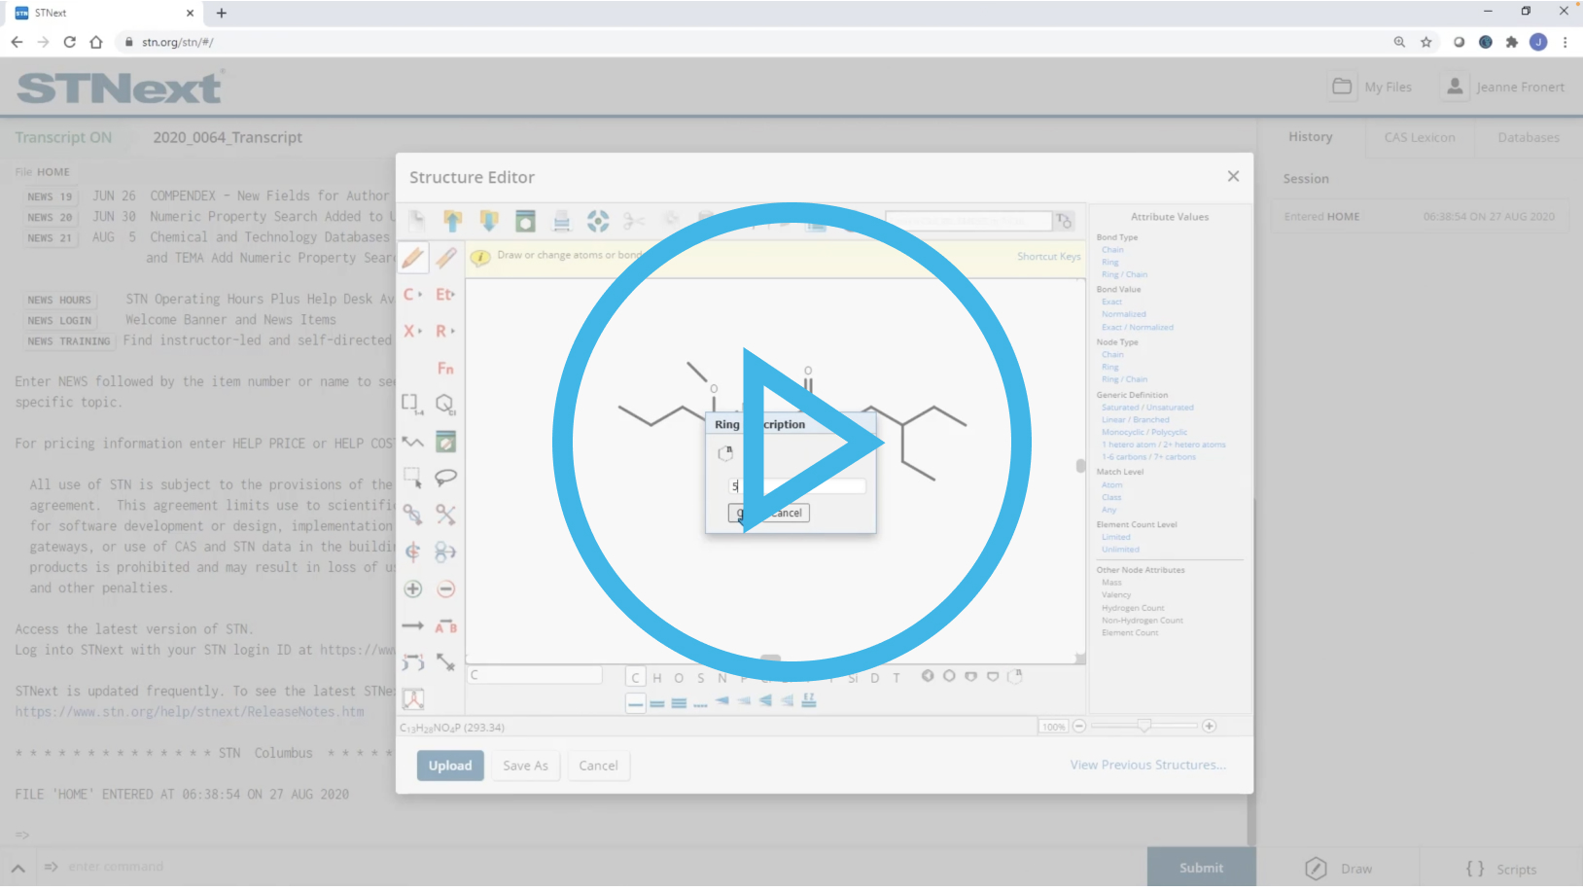
Task: Click the zoom in plus button
Action: pyautogui.click(x=1209, y=726)
